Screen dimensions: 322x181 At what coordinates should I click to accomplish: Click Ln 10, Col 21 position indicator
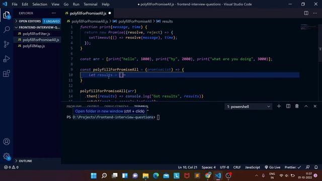[x=188, y=167]
